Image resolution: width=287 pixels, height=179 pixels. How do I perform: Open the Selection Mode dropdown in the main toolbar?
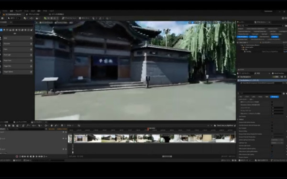coord(14,18)
